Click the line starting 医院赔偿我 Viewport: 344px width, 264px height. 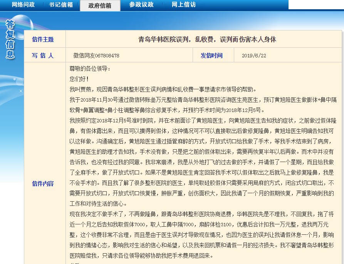[x=141, y=256]
